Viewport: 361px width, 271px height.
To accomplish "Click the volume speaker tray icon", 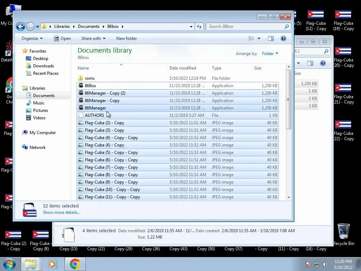I will click(325, 264).
